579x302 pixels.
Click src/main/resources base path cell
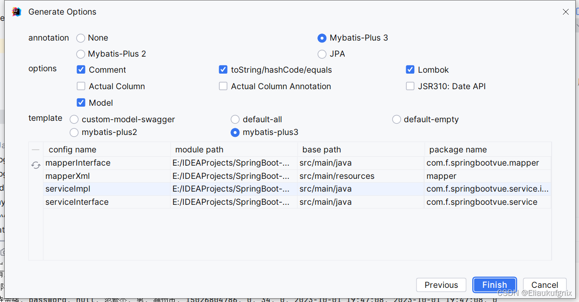click(361, 176)
